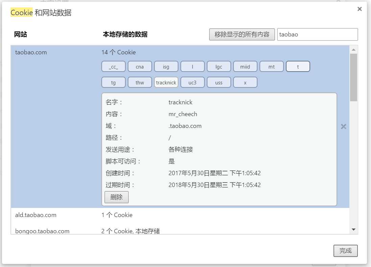Click the 网站 column header

point(21,34)
